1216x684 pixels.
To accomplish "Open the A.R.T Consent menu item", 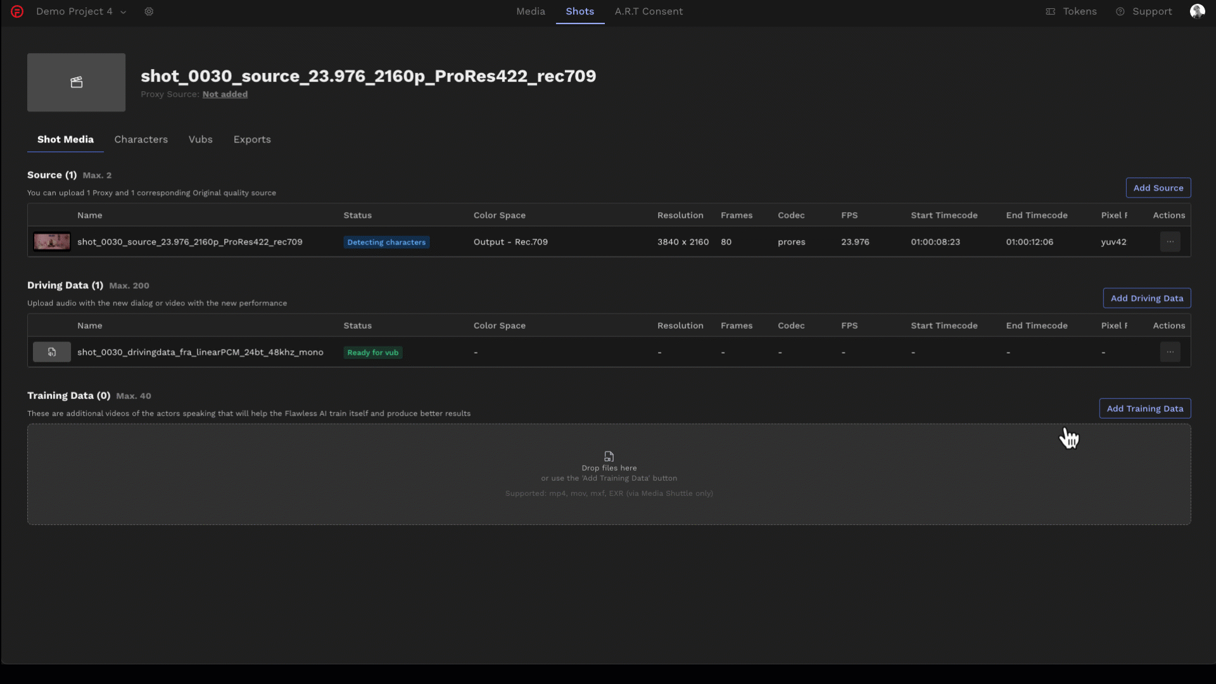I will (649, 11).
